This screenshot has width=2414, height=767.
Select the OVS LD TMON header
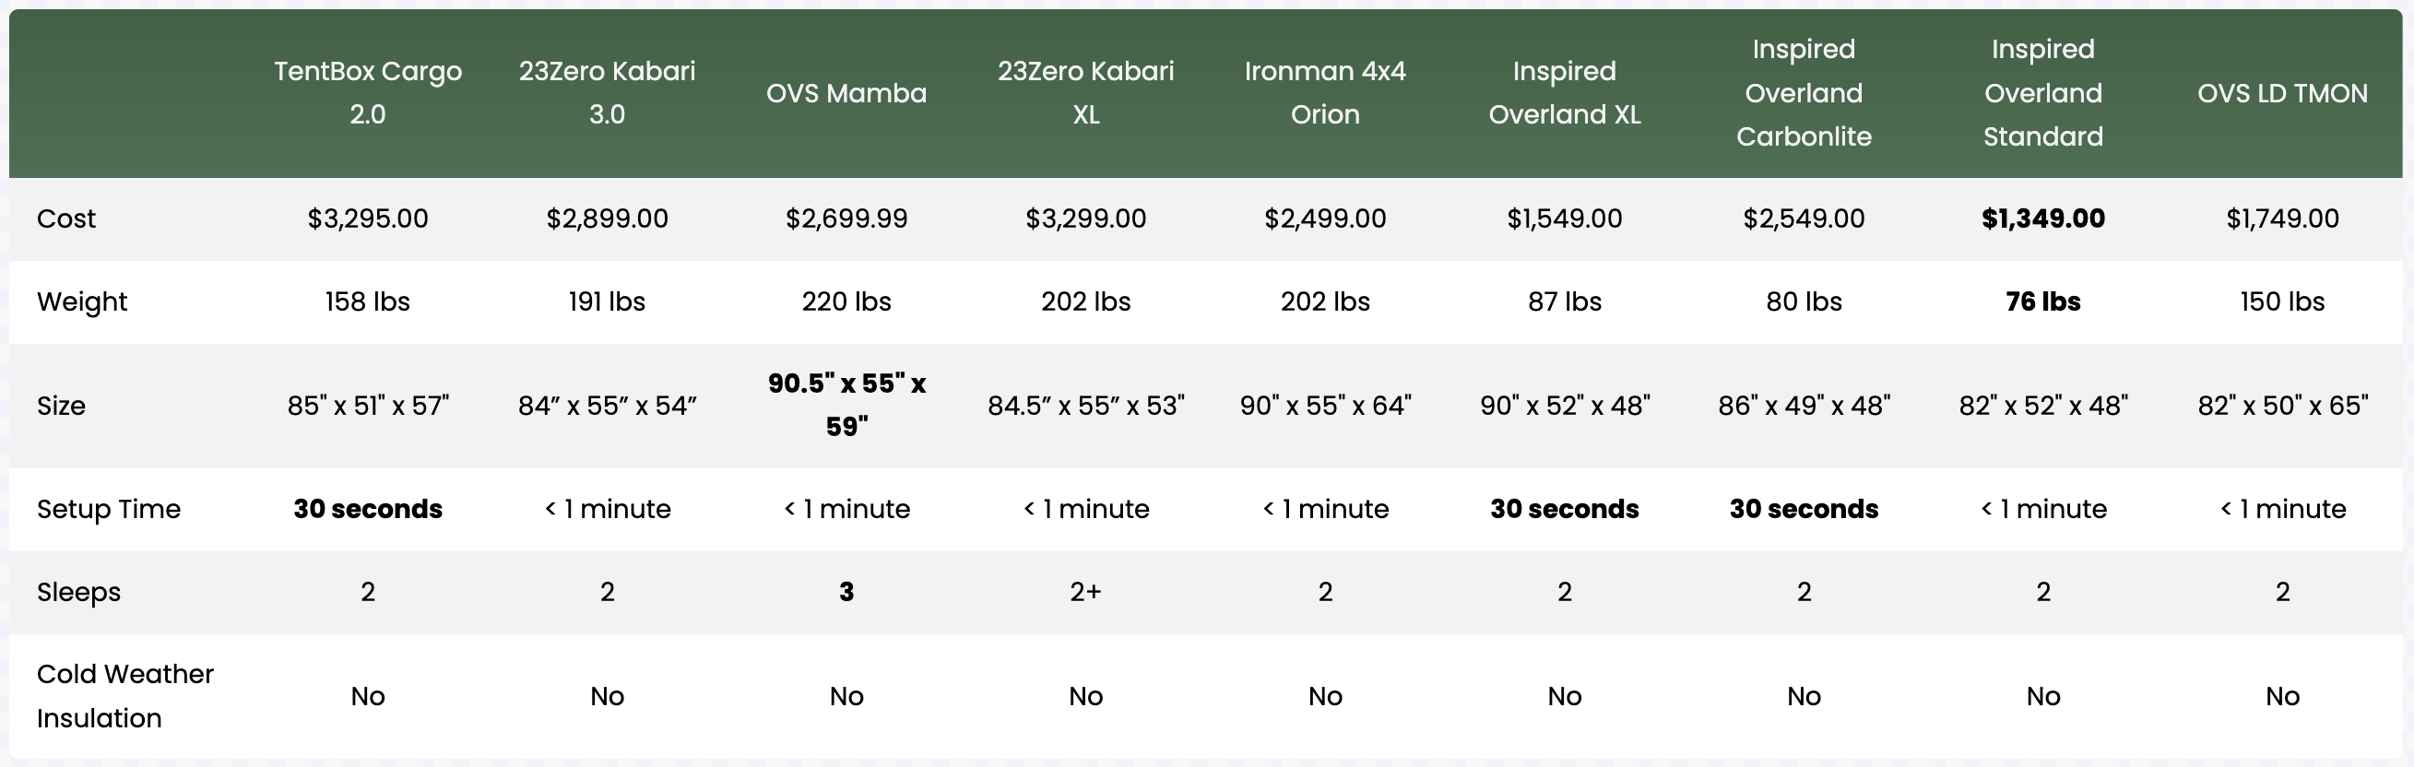click(x=2283, y=93)
